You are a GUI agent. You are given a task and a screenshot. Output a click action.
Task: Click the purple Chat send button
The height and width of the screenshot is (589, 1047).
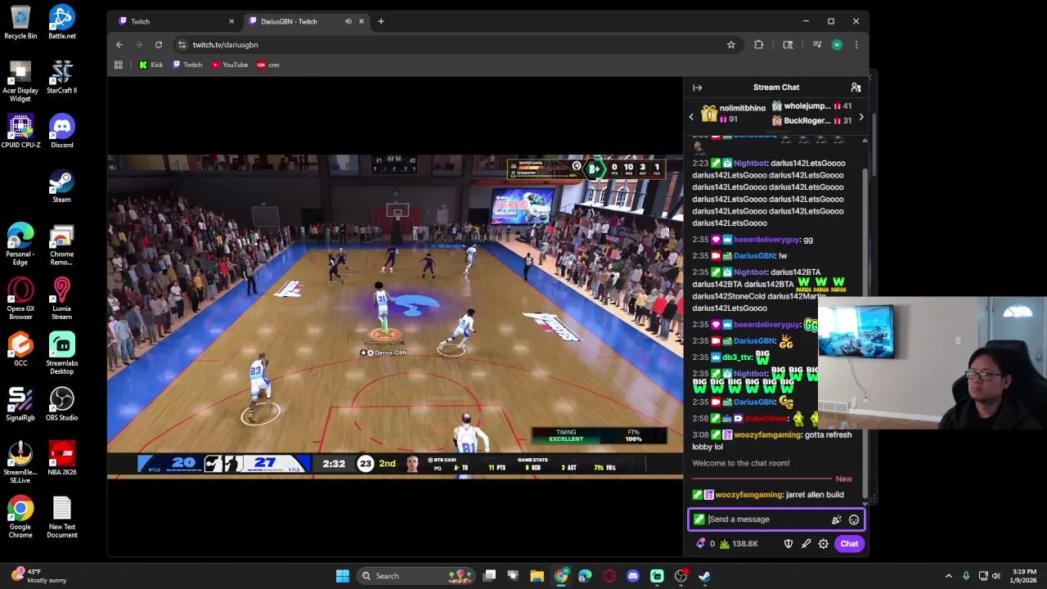849,543
